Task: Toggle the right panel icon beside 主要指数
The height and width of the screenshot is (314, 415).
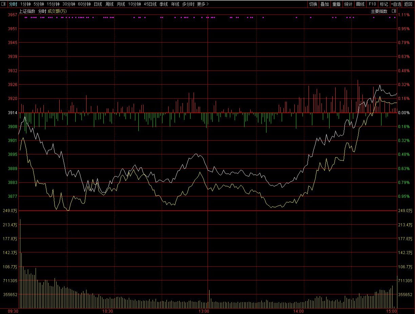Action: pyautogui.click(x=394, y=11)
